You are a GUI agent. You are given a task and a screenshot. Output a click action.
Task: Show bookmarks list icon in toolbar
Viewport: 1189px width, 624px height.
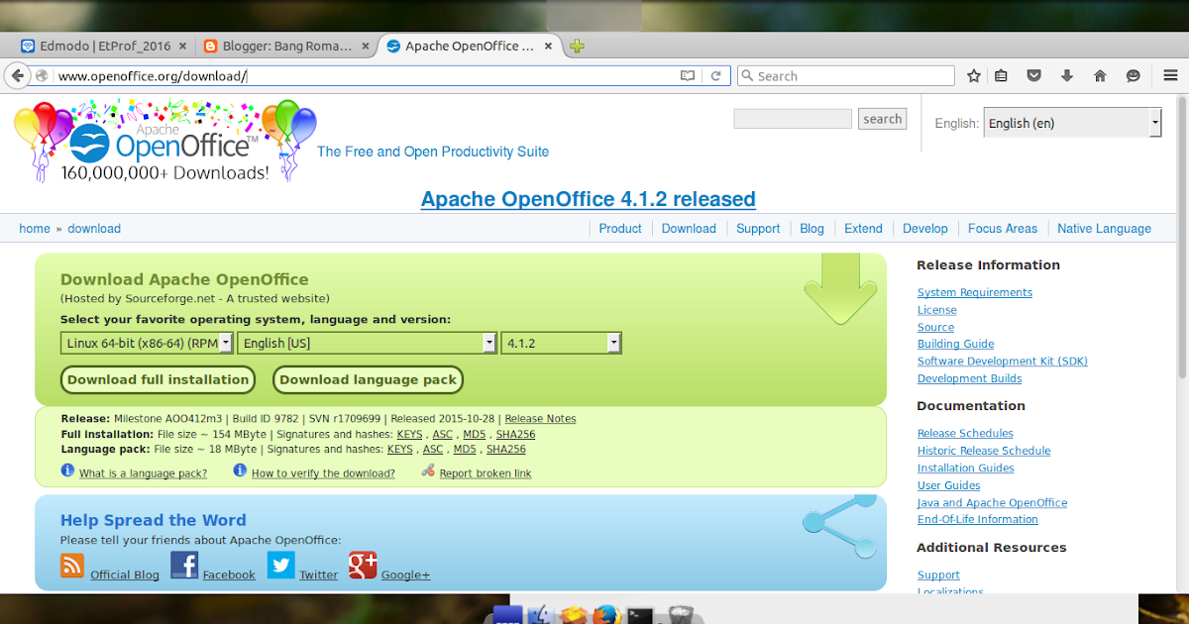1002,76
